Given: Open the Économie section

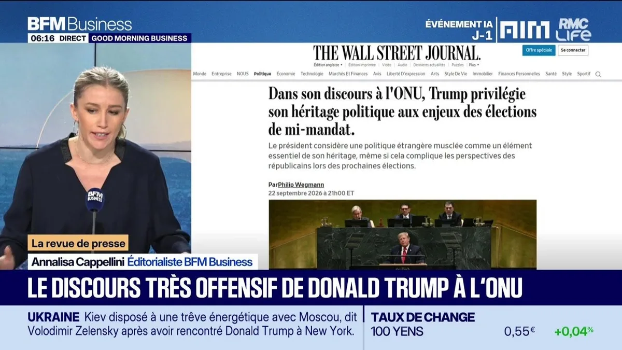Looking at the screenshot, I should pos(286,74).
